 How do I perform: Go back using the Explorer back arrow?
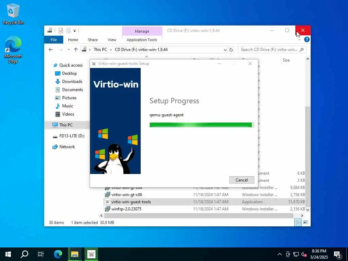click(x=51, y=50)
